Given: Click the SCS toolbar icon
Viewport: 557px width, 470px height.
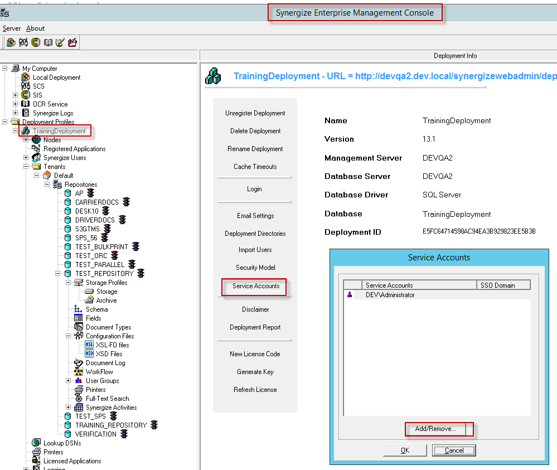Looking at the screenshot, I should [23, 42].
